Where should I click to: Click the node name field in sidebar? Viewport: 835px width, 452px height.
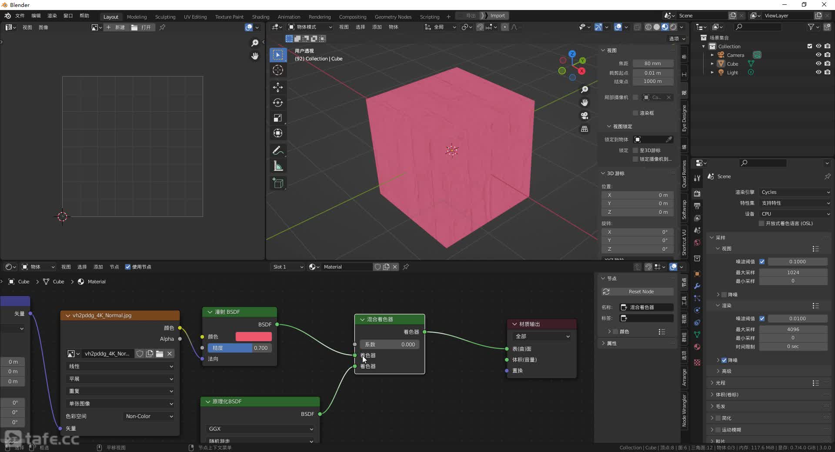coord(647,307)
